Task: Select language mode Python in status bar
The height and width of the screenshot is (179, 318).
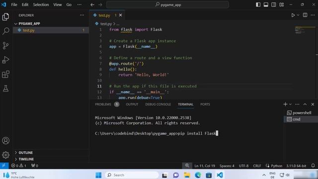Action: coord(274,166)
